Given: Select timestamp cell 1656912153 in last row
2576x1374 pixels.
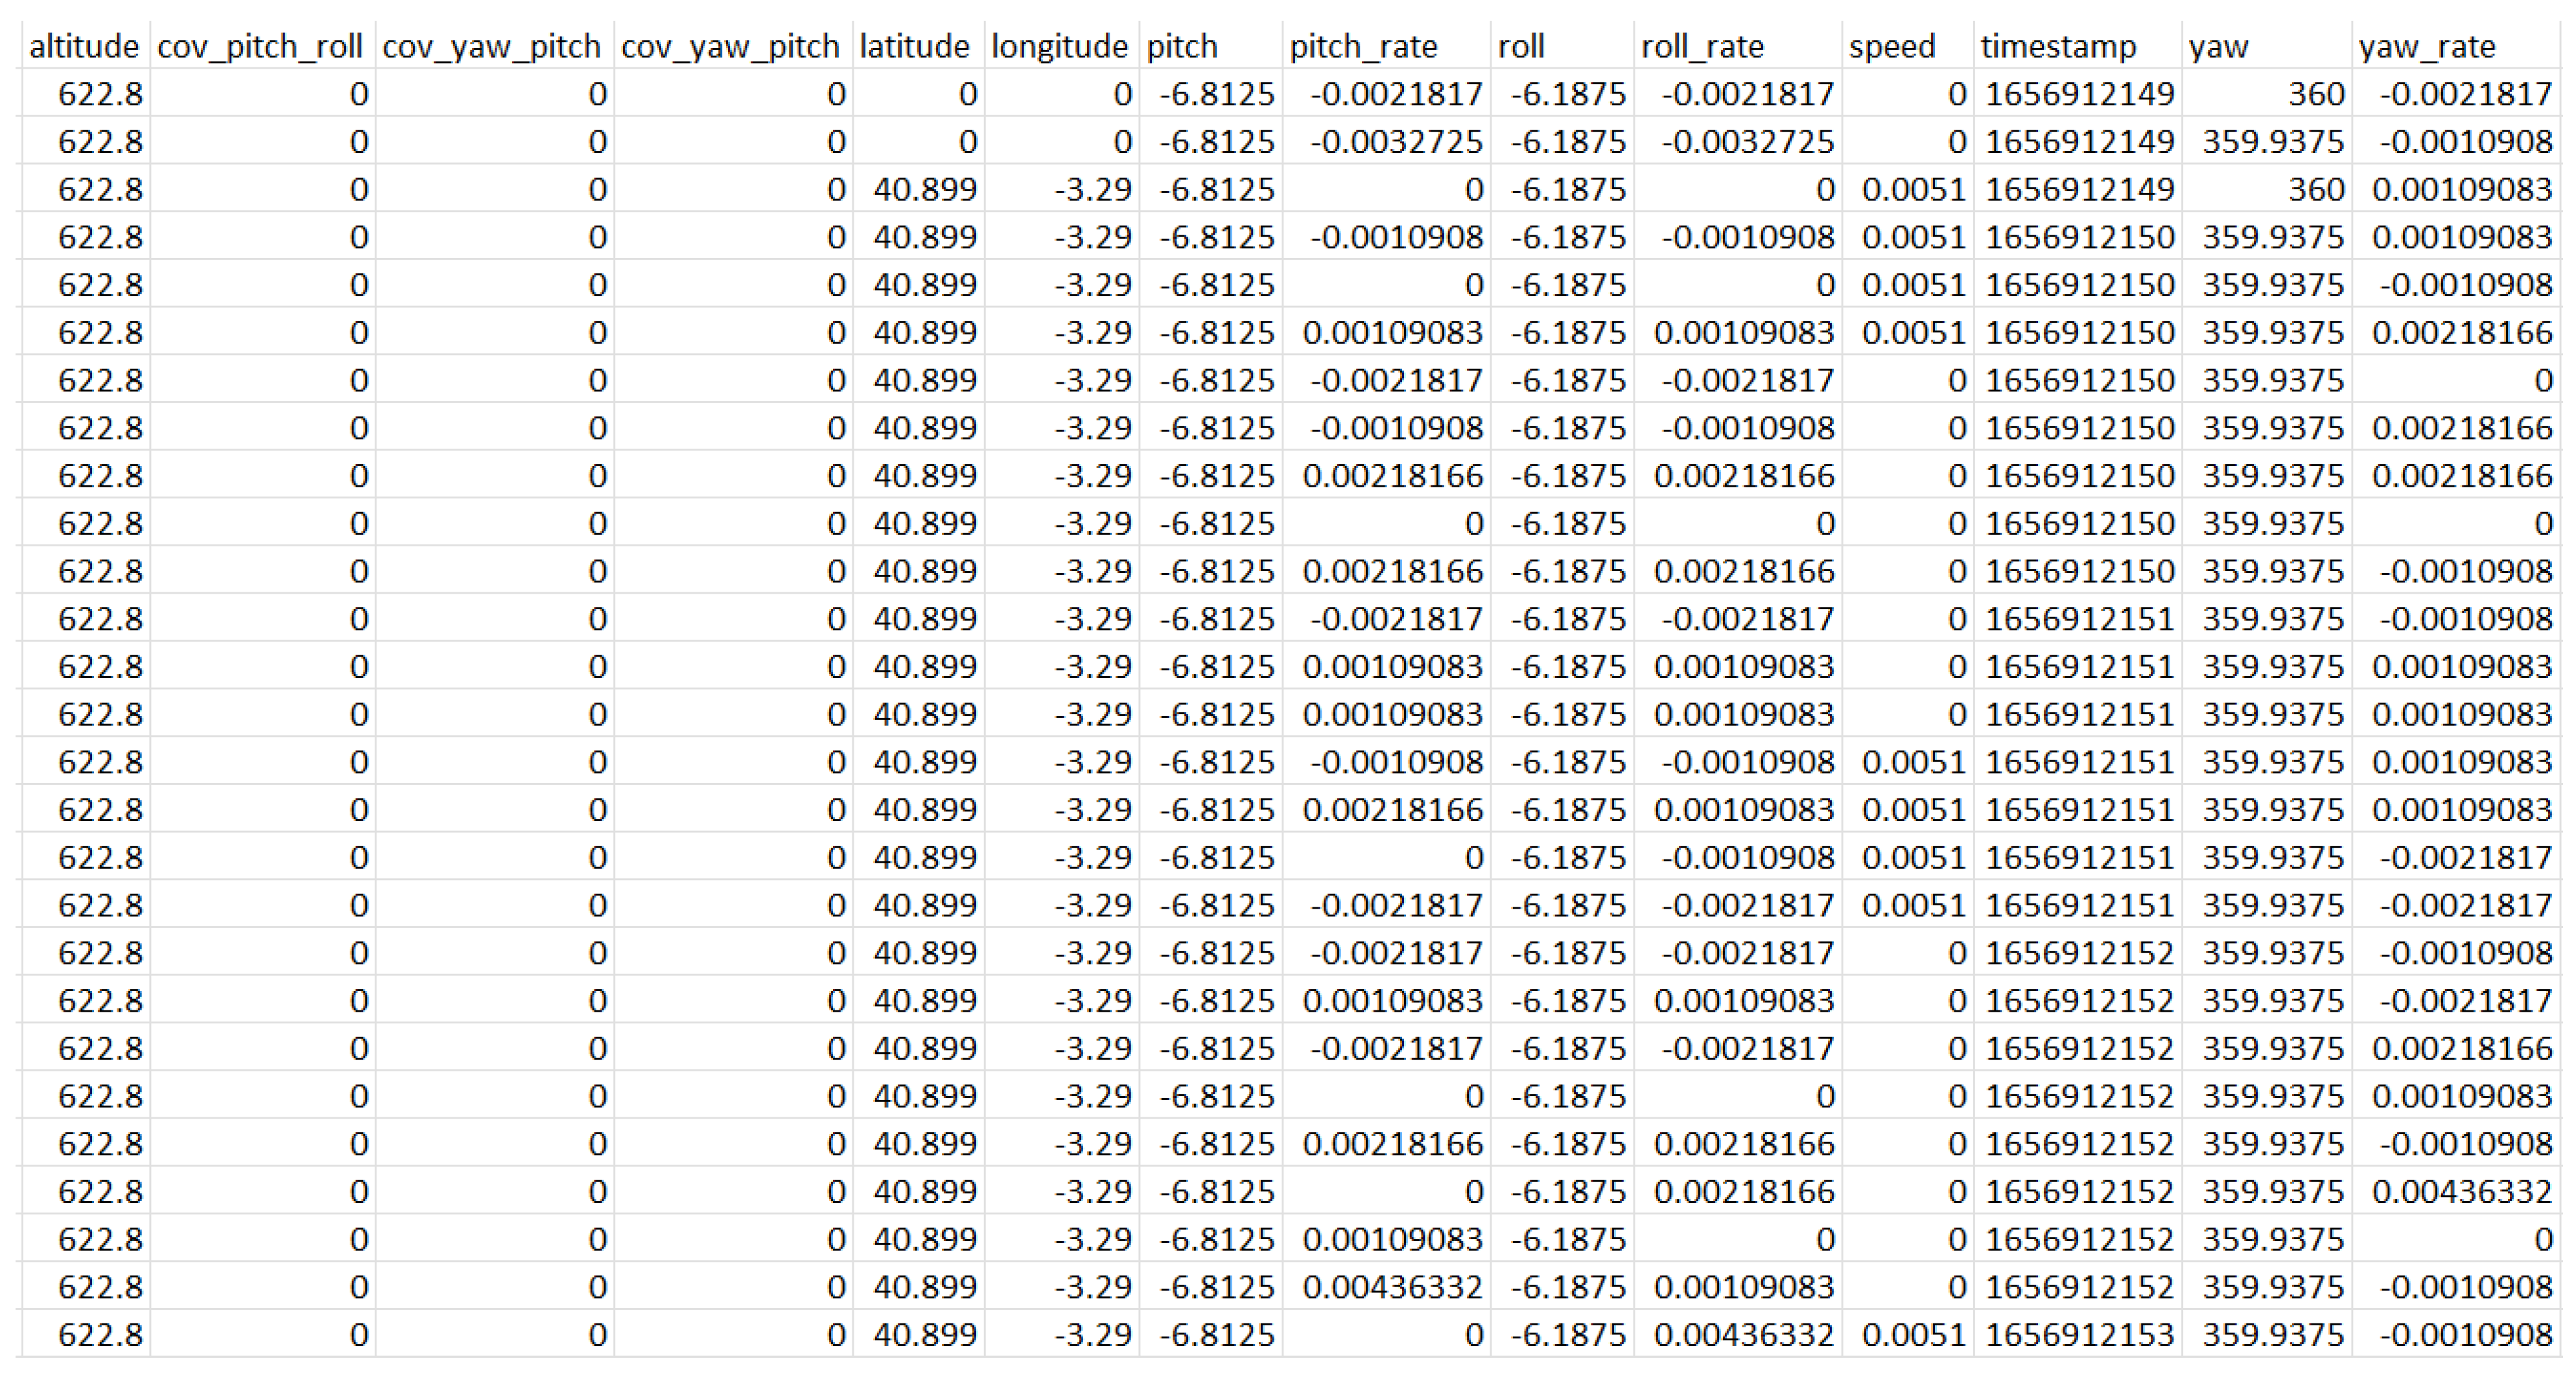Looking at the screenshot, I should [2079, 1334].
